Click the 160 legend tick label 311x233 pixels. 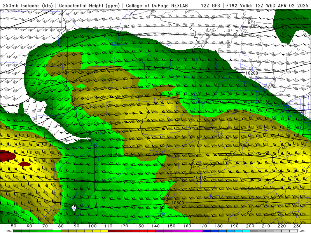pos(187,226)
